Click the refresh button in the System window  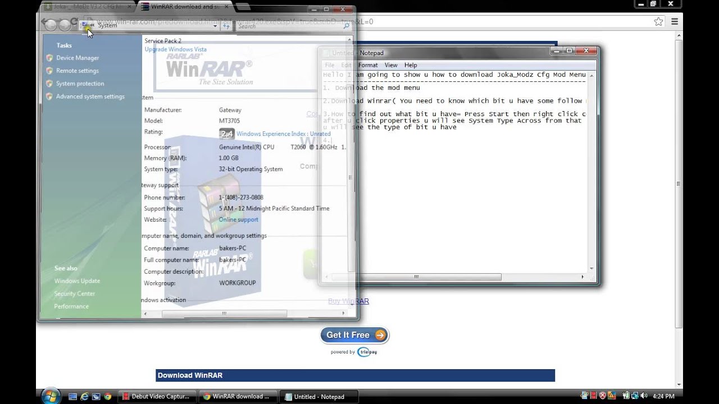(226, 26)
